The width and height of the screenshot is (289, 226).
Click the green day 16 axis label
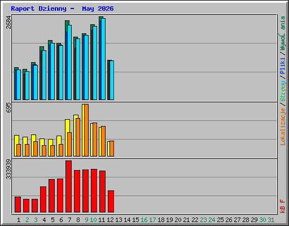[144, 220]
